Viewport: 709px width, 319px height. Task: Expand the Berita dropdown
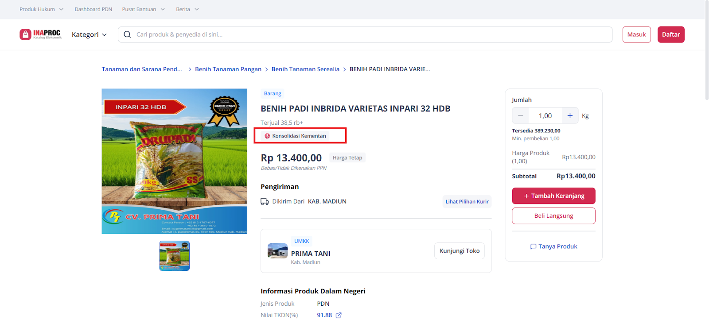(x=187, y=9)
